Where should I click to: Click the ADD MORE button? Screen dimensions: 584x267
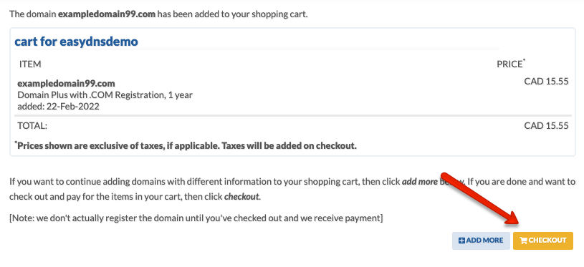point(481,241)
